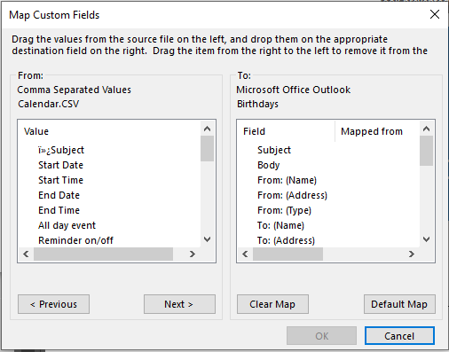The width and height of the screenshot is (449, 352).
Task: Click the right arrow of Value list horizontal scrollbar
Action: coord(193,254)
